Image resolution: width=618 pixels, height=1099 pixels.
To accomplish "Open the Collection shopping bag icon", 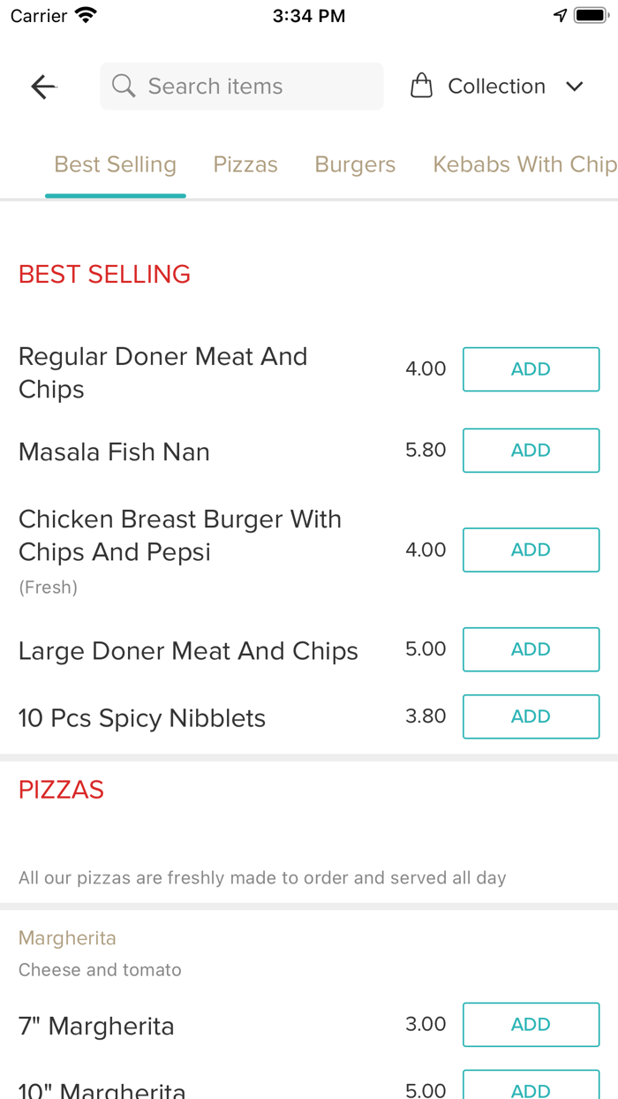I will [x=422, y=85].
